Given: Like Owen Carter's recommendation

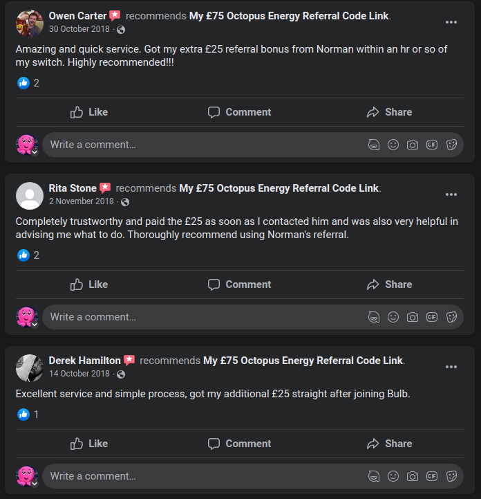Looking at the screenshot, I should (x=89, y=112).
